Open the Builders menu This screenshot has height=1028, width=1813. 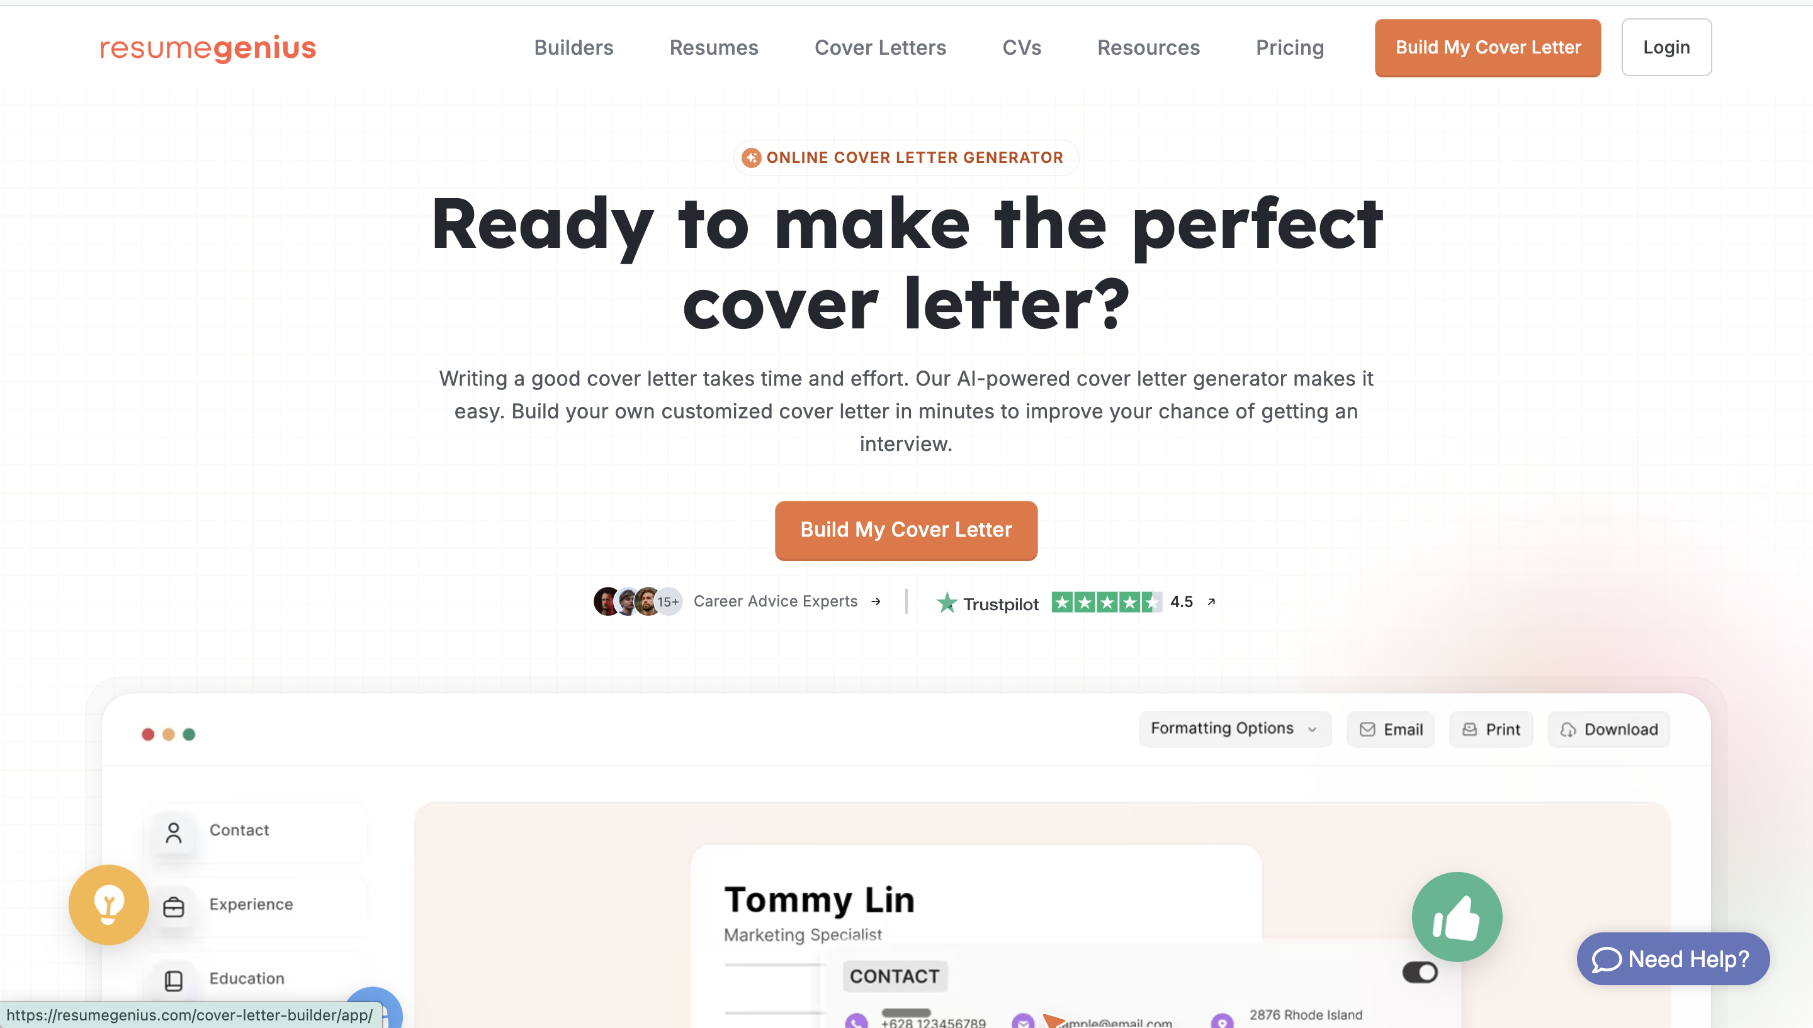pos(573,47)
